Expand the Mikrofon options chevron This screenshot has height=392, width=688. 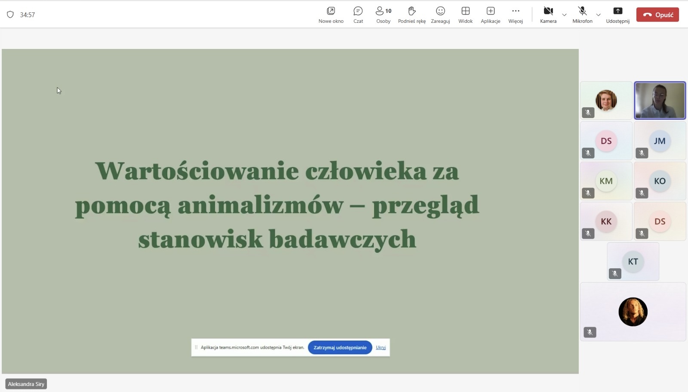pos(598,15)
